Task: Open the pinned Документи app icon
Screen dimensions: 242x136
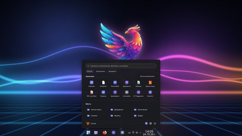Action: point(127,83)
